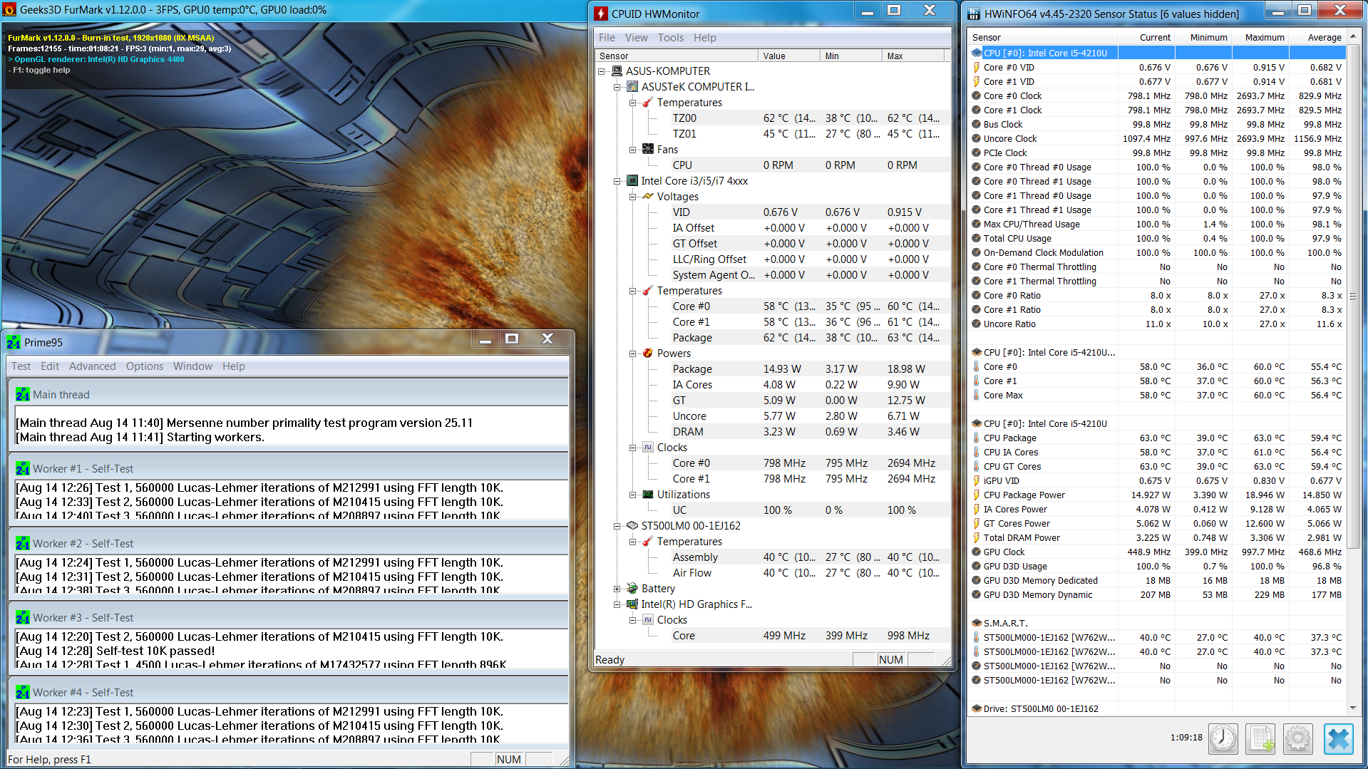Open the Advanced menu in Prime95
The image size is (1368, 769).
(x=93, y=366)
